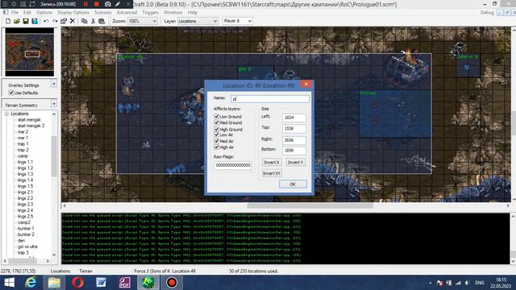Click the minimap thumbnail
Image resolution: width=516 pixels, height=290 pixels.
30,52
